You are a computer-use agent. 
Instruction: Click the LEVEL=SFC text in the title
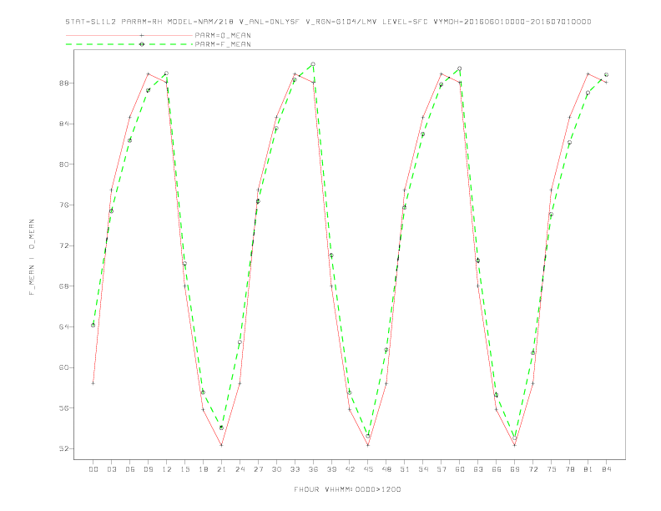(x=405, y=22)
